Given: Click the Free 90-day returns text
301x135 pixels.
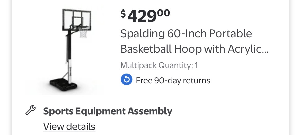Looking at the screenshot, I should click(173, 80).
